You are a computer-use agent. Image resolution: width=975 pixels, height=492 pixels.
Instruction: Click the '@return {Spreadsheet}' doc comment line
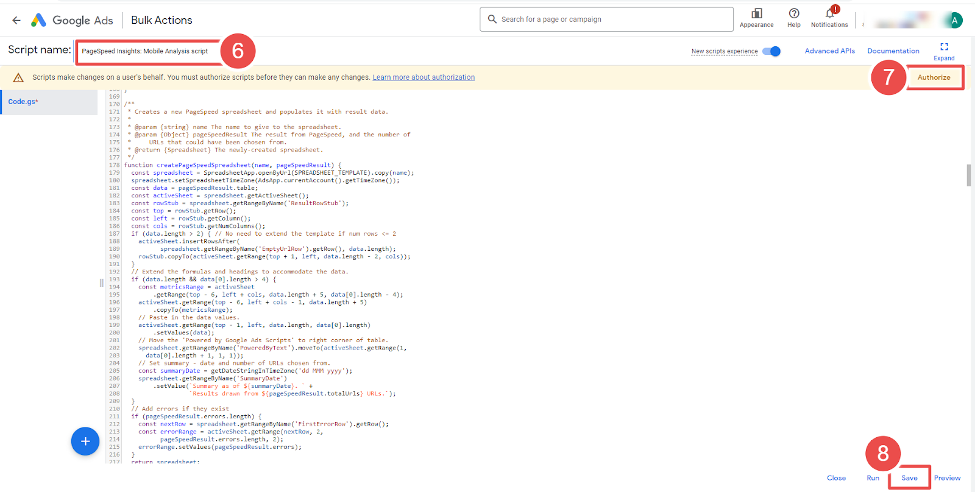pyautogui.click(x=225, y=150)
